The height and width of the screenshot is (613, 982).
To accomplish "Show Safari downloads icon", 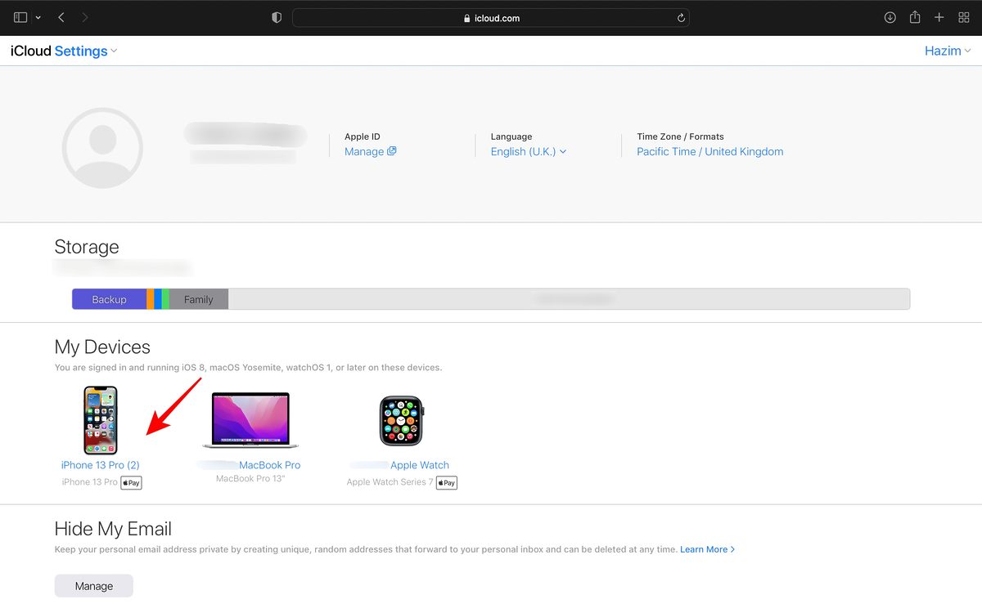I will [890, 17].
